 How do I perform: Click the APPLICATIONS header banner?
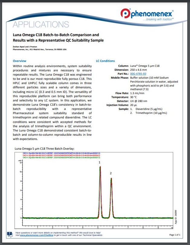[41, 24]
